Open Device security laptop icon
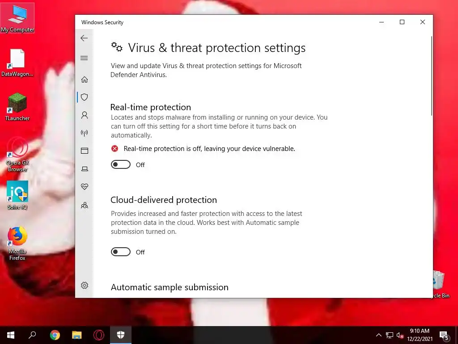458x344 pixels. pos(85,169)
